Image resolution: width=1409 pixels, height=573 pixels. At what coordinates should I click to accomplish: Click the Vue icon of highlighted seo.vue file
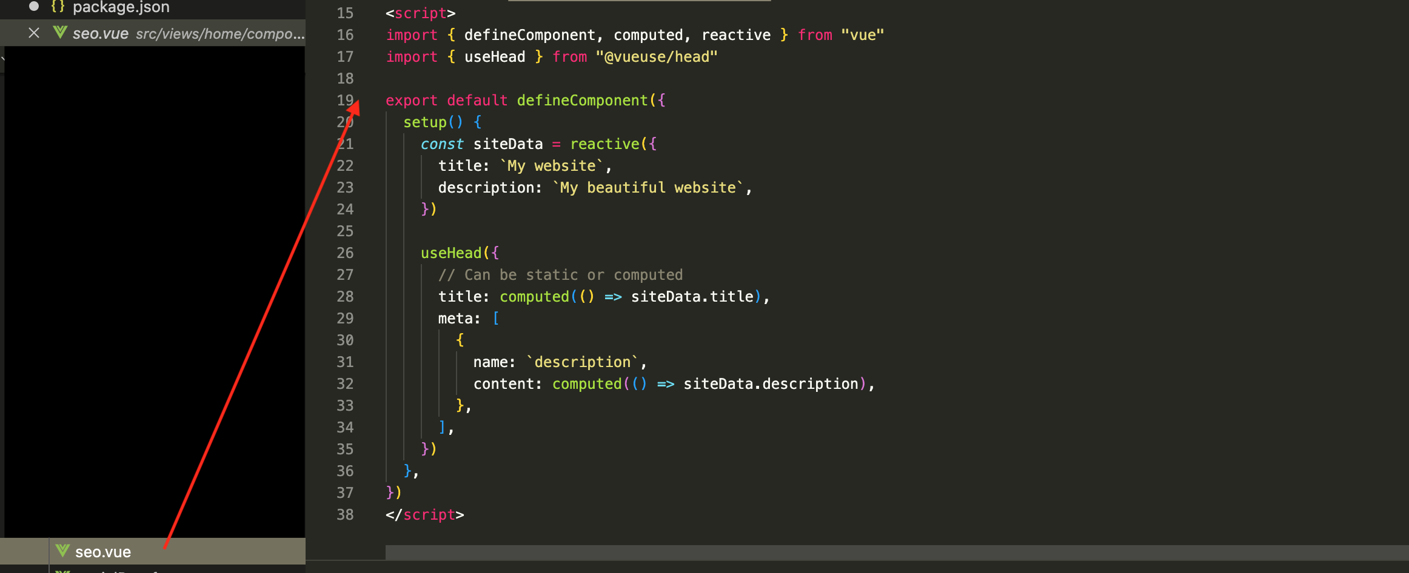(62, 551)
